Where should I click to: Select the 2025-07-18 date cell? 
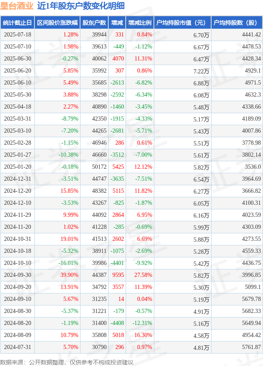(x=17, y=34)
